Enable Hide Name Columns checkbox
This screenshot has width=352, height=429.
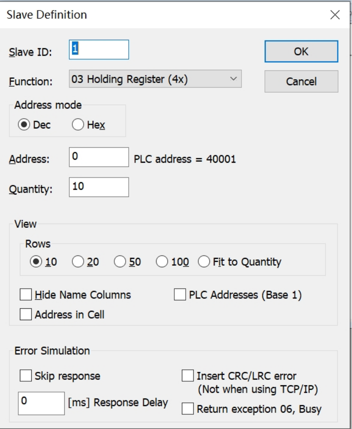(26, 295)
